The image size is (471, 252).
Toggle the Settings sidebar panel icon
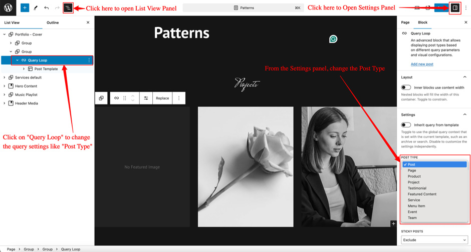coord(455,8)
